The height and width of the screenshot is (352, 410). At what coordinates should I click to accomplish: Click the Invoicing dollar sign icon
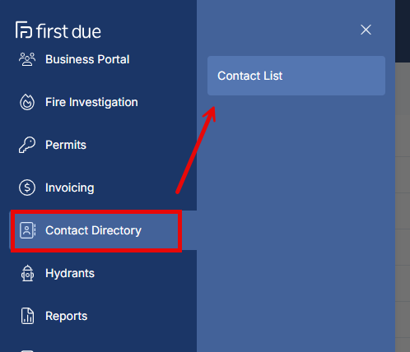[x=27, y=188]
